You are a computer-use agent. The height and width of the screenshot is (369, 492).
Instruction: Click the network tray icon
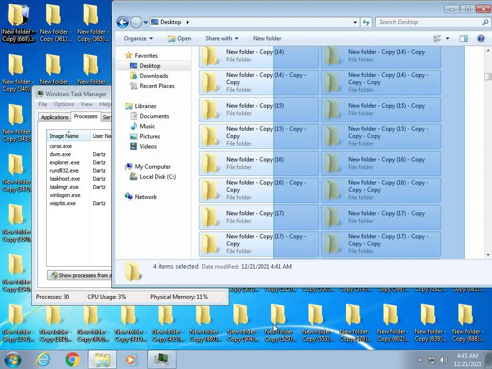click(x=432, y=360)
